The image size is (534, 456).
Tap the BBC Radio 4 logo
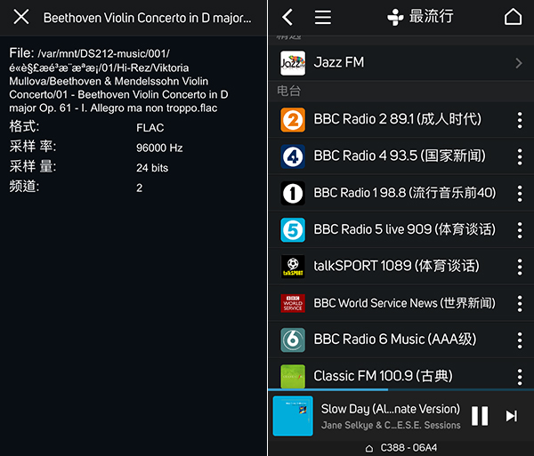tap(293, 156)
